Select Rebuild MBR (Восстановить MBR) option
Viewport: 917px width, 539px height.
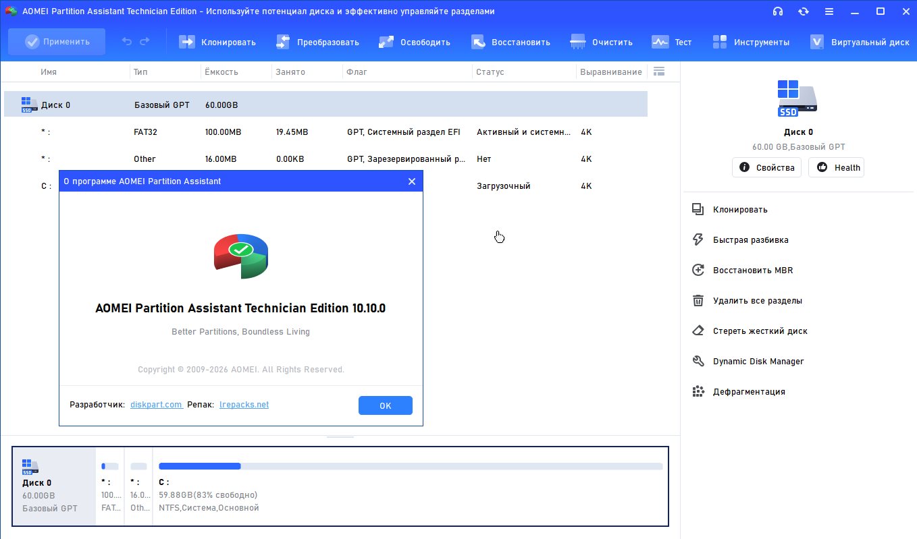click(x=752, y=271)
